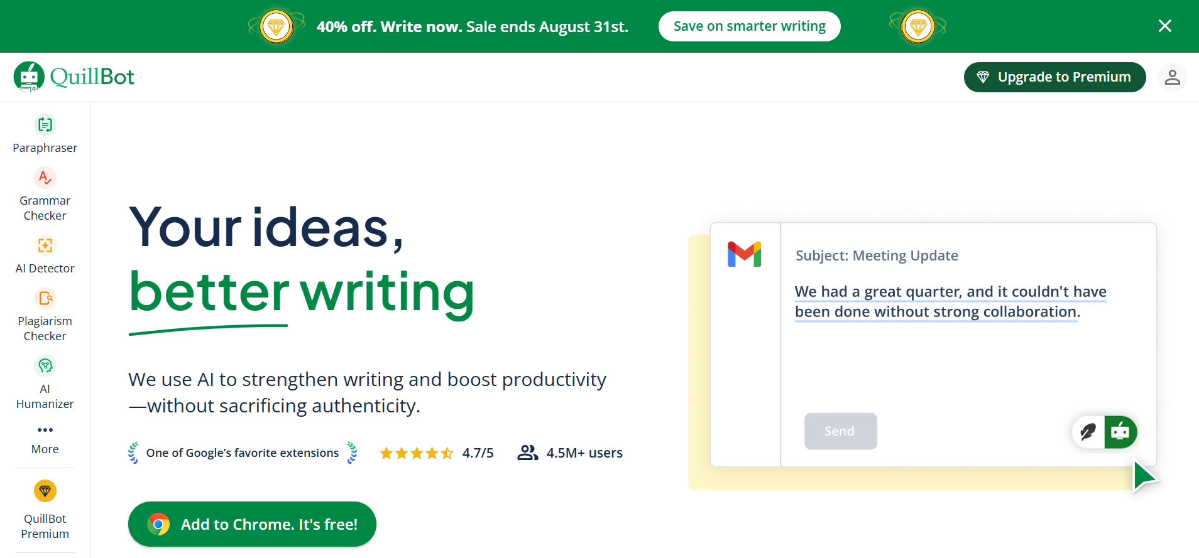The width and height of the screenshot is (1199, 558).
Task: Click the Gmail logo in demo card
Action: point(745,254)
